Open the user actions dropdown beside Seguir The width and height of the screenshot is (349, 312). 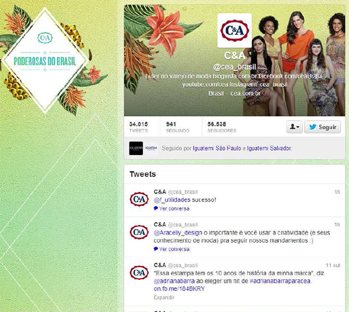(294, 127)
